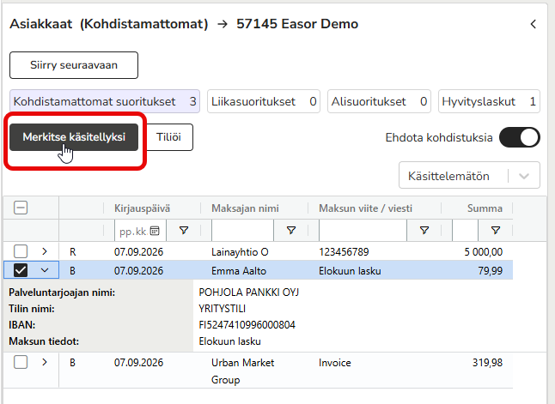Viewport: 555px width, 404px height.
Task: Expand the Urban Market Group row details
Action: click(45, 362)
